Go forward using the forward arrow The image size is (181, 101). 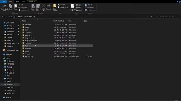coord(6,17)
